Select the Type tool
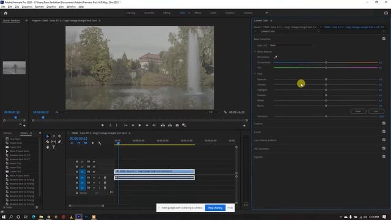Viewport: 391px width, 220px height. point(54,147)
